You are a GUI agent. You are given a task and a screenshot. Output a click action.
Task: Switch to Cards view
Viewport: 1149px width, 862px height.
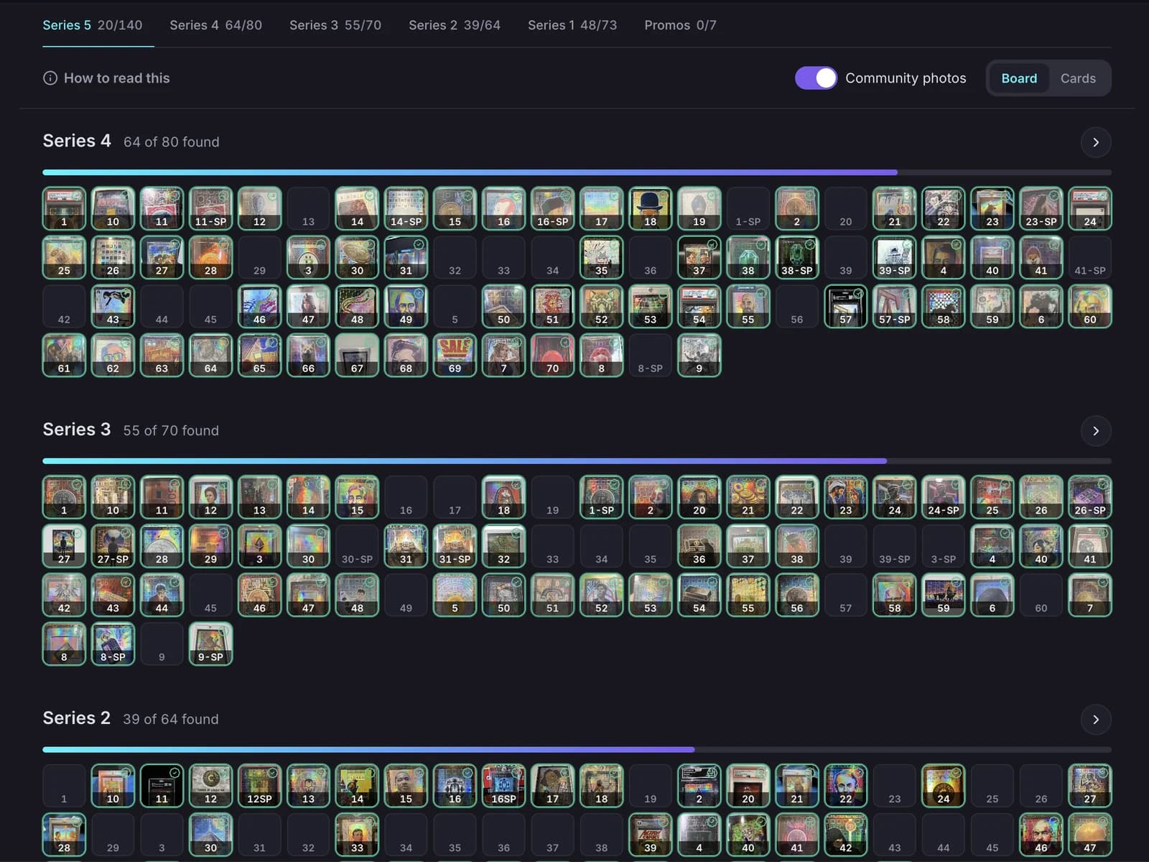click(1078, 78)
